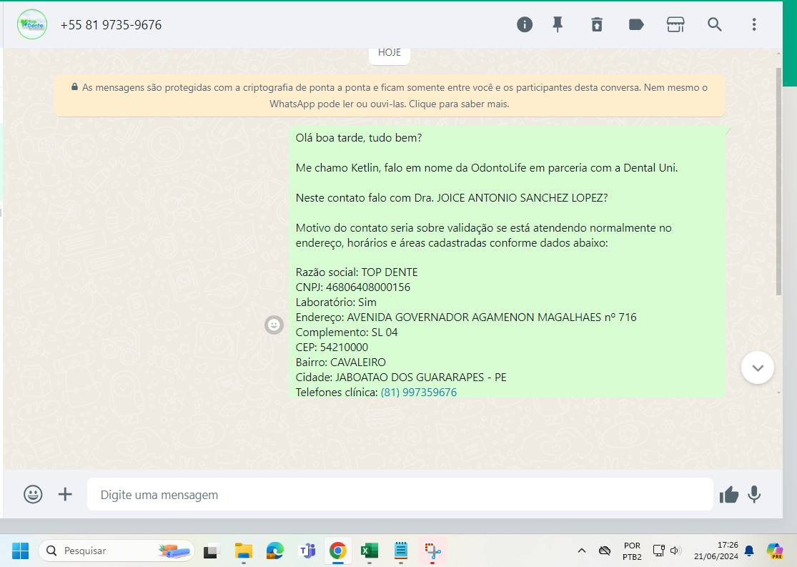The image size is (797, 567).
Task: Open the Windows Start menu
Action: [20, 551]
